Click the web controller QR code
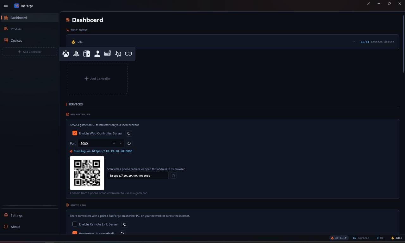This screenshot has height=243, width=405. point(87,173)
